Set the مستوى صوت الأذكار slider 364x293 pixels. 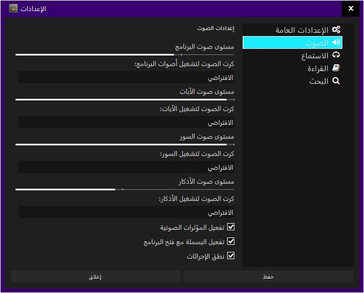coord(125,190)
